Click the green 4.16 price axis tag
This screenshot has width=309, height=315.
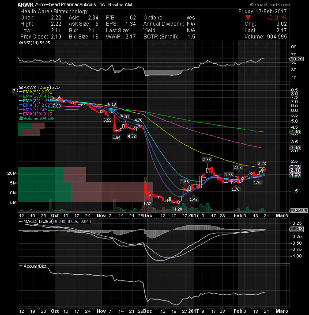tap(295, 132)
